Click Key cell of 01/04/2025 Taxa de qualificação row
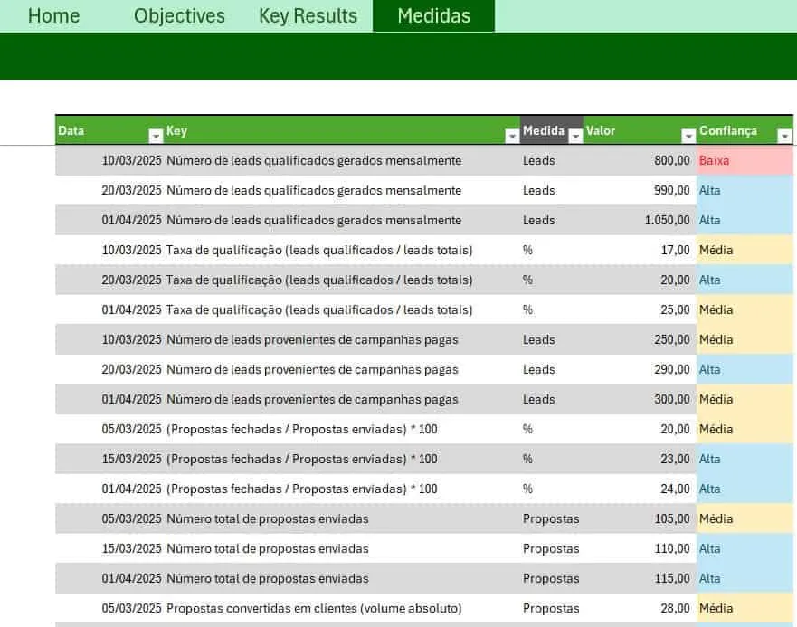Viewport: 797px width, 627px height. click(342, 309)
